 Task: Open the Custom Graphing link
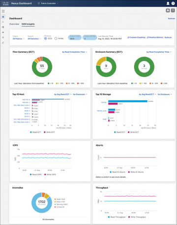pos(136,37)
